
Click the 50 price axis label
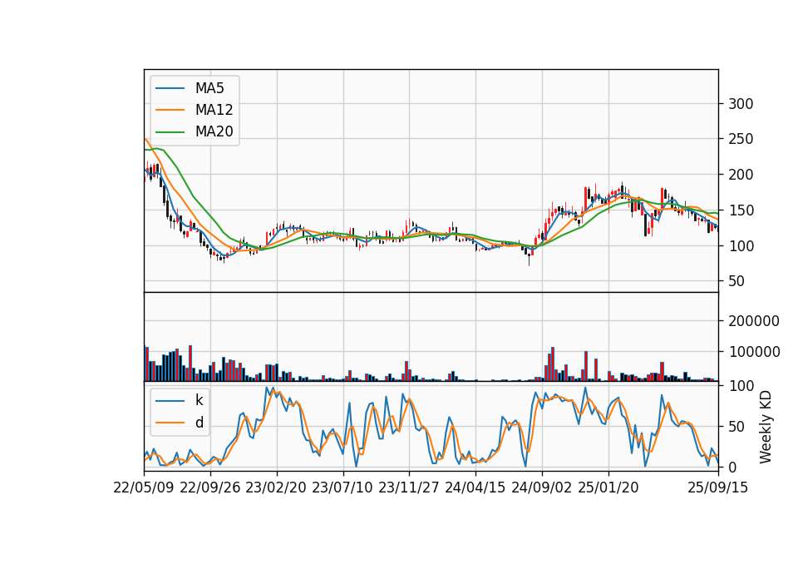tap(736, 281)
